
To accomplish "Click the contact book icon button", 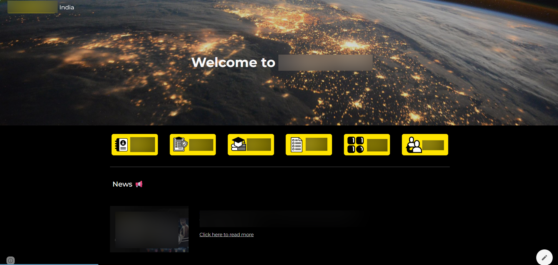I will [x=121, y=145].
